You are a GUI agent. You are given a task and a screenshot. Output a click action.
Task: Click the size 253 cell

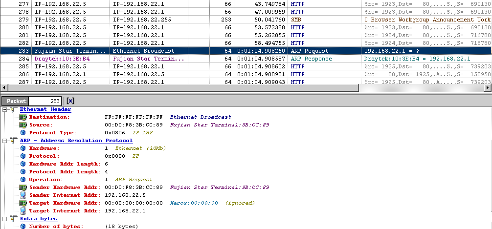tap(226, 20)
